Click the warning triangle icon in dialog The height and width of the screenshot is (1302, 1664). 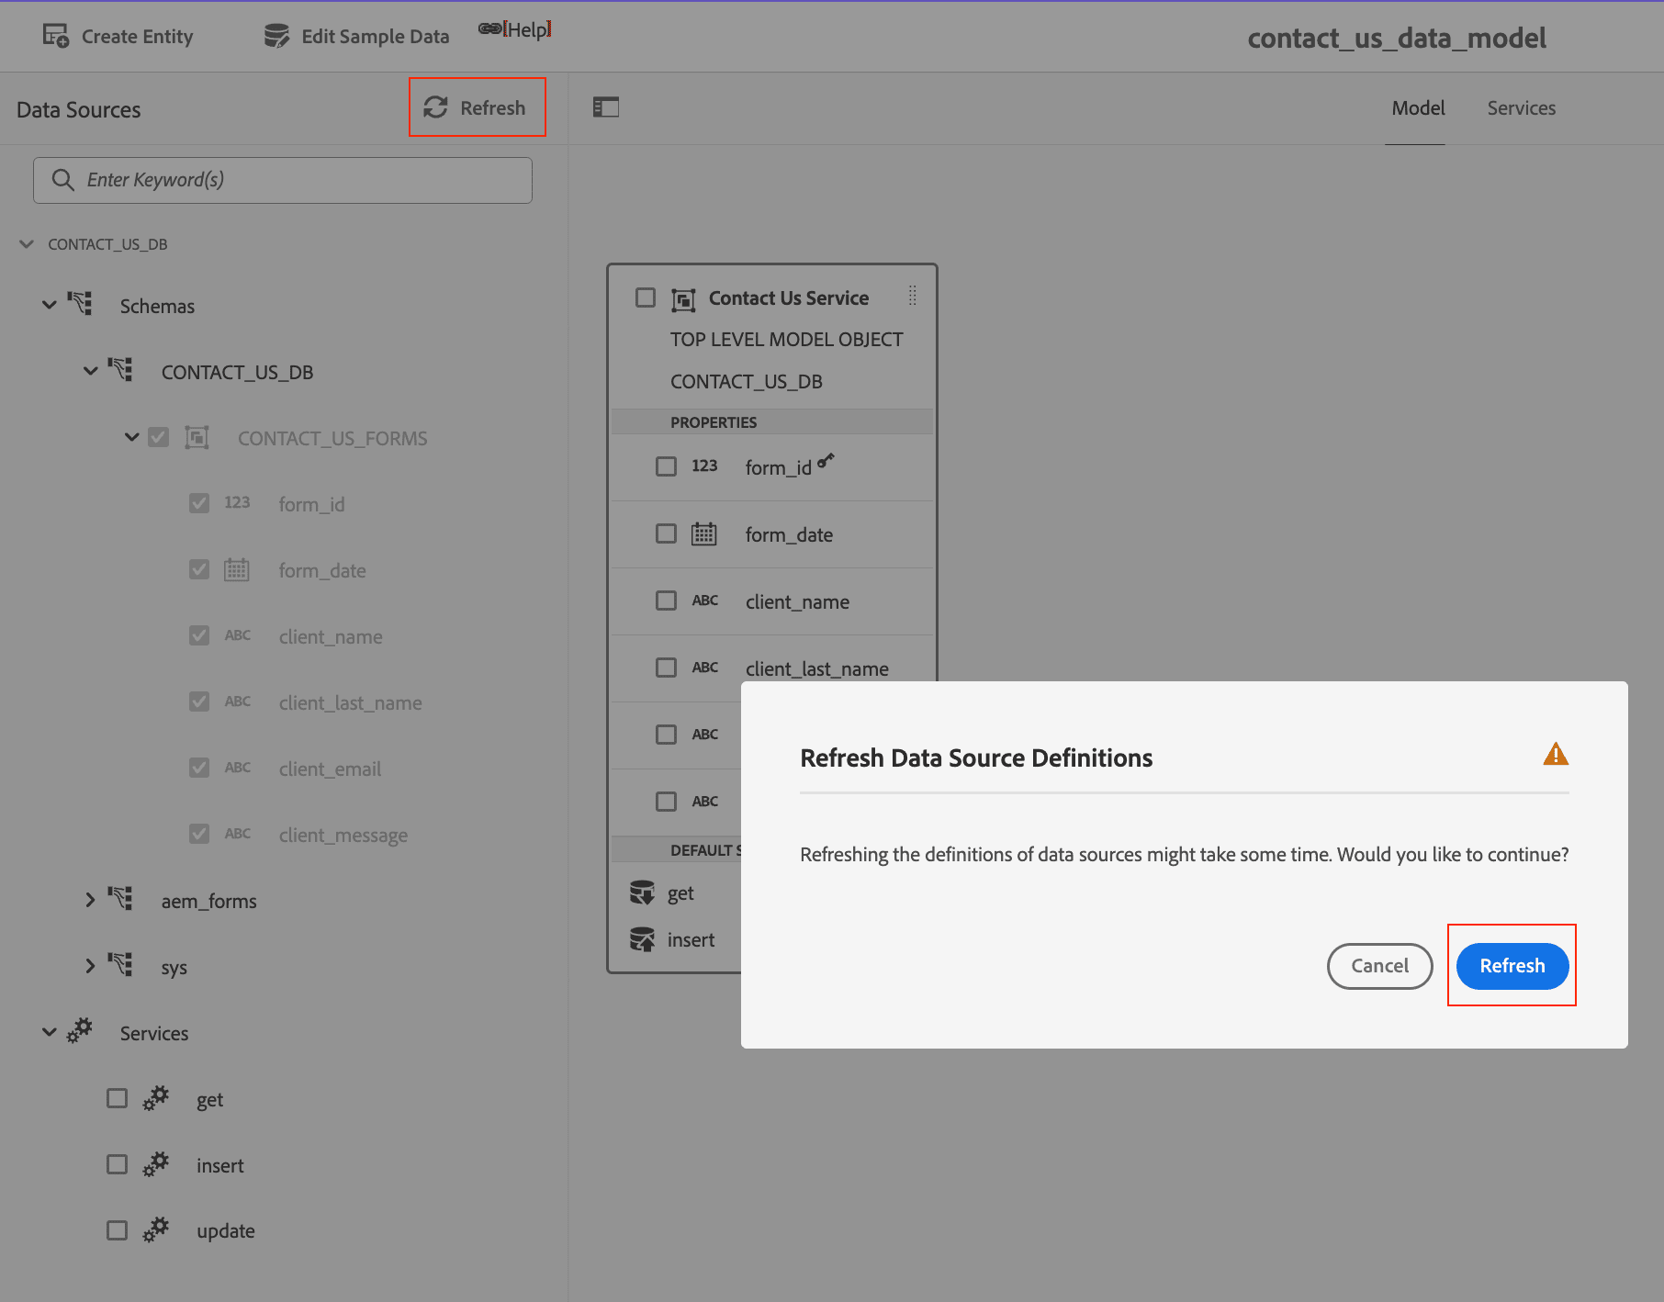[x=1556, y=755]
